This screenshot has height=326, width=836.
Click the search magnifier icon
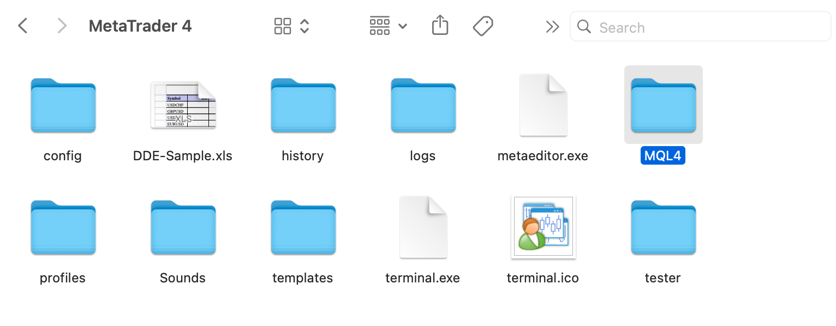[x=584, y=27]
